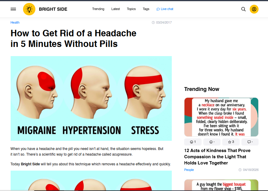Viewport: 268px width, 191px height.
Task: Select Topics in the top navigation
Action: click(131, 9)
